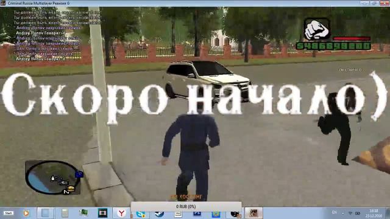Click chat line 'Andrey Bonov' at the bottom
The height and width of the screenshot is (219, 390).
click(41, 59)
